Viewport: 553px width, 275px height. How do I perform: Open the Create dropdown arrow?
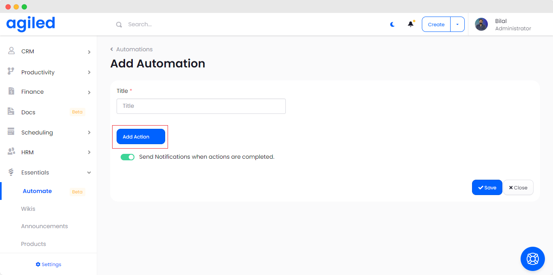(457, 24)
